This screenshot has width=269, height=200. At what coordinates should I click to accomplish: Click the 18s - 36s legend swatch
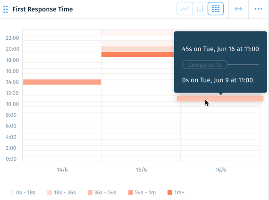50,192
